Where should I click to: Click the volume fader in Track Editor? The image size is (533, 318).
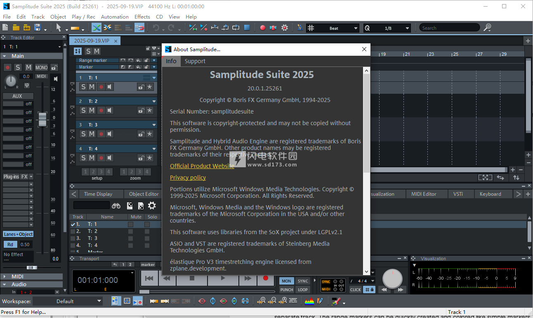42,119
